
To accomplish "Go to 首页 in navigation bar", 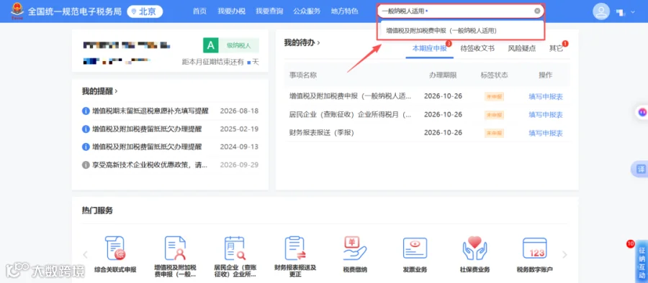I will click(x=199, y=11).
